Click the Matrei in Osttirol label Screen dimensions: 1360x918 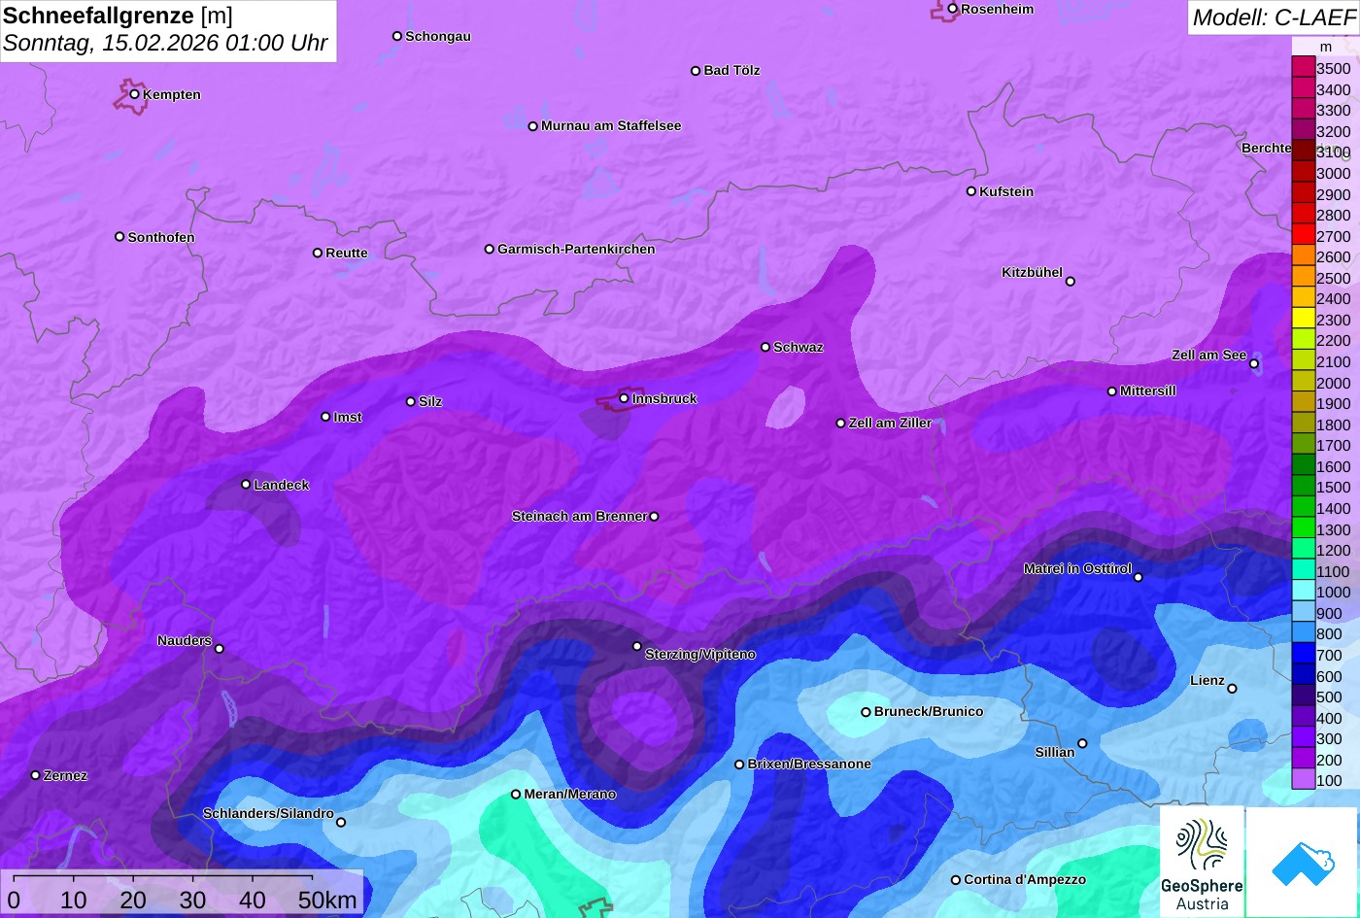(x=1077, y=568)
